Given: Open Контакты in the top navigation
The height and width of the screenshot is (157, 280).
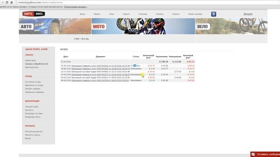Looking at the screenshot, I should pyautogui.click(x=160, y=14).
